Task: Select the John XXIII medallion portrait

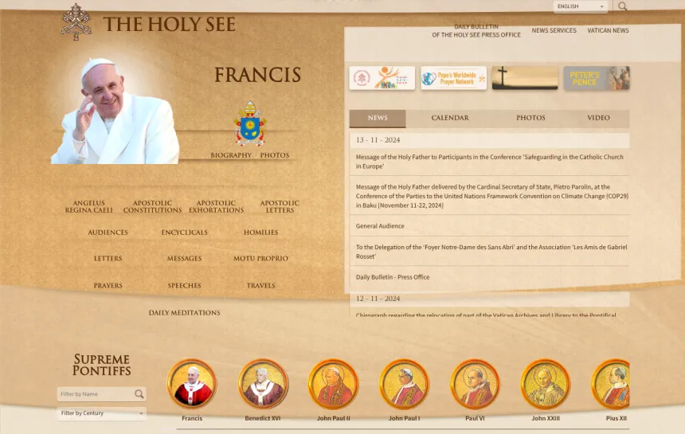Action: (x=546, y=384)
